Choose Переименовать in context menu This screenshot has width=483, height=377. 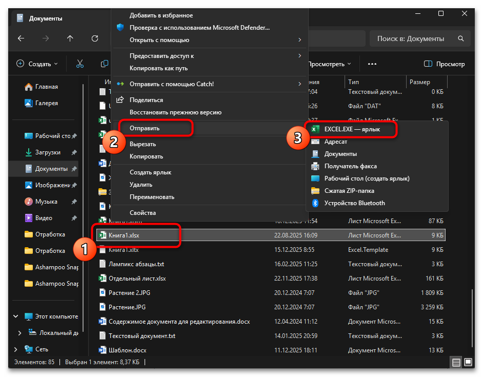click(x=210, y=197)
